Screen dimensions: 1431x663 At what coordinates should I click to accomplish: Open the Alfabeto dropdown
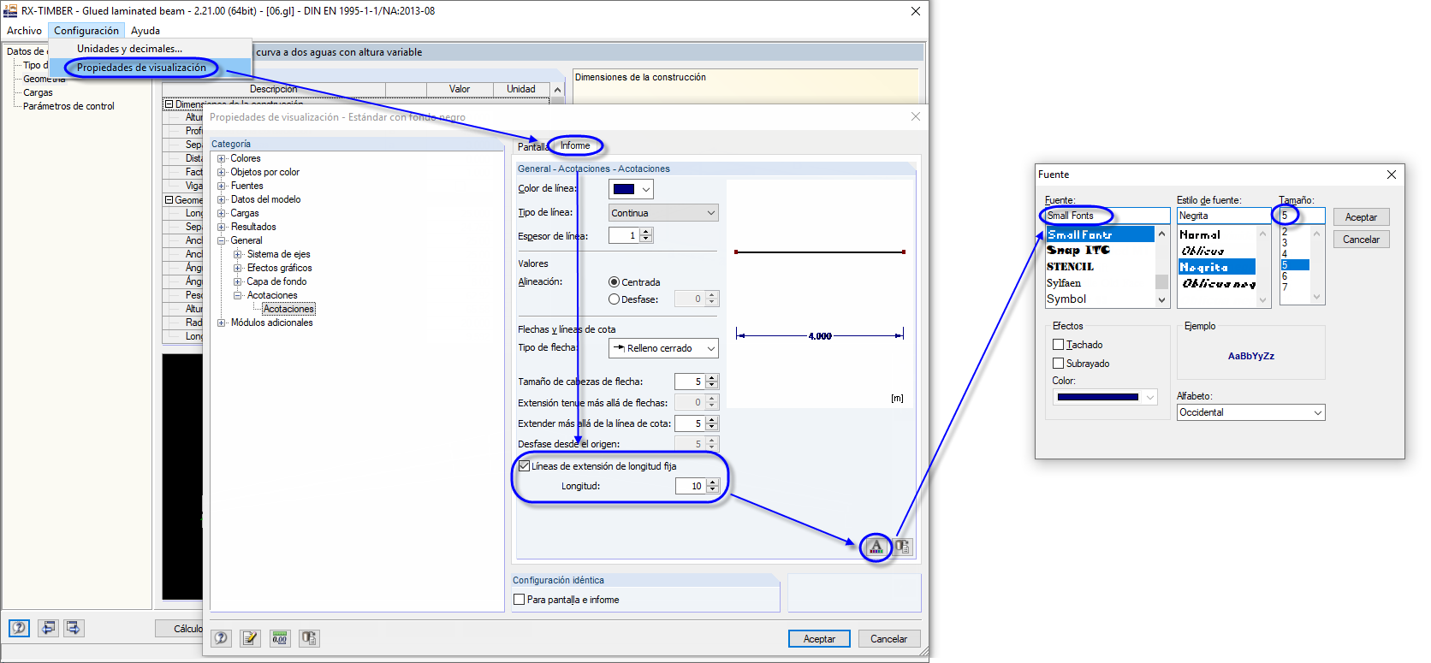(x=1251, y=412)
